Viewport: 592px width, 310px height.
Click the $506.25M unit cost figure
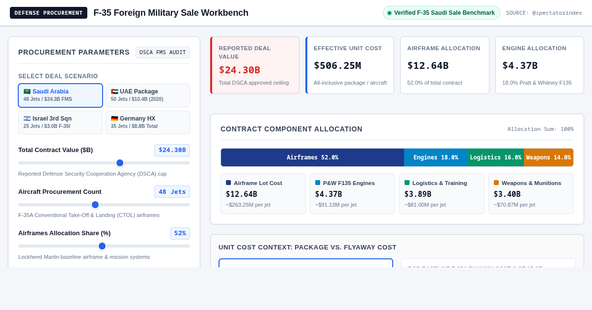tap(337, 65)
